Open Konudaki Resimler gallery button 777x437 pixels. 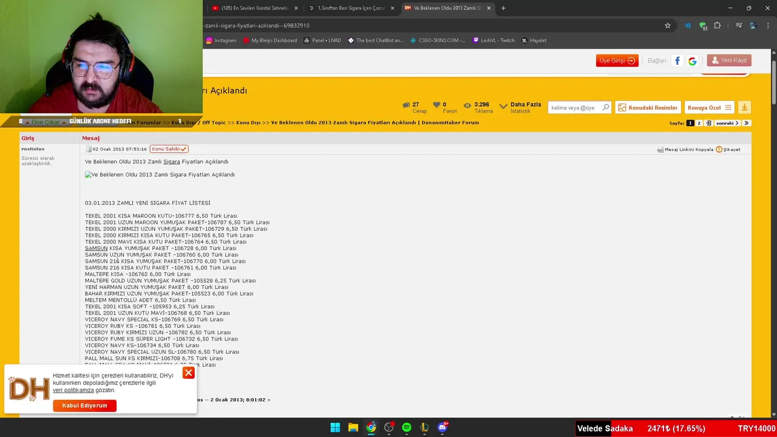tap(648, 107)
